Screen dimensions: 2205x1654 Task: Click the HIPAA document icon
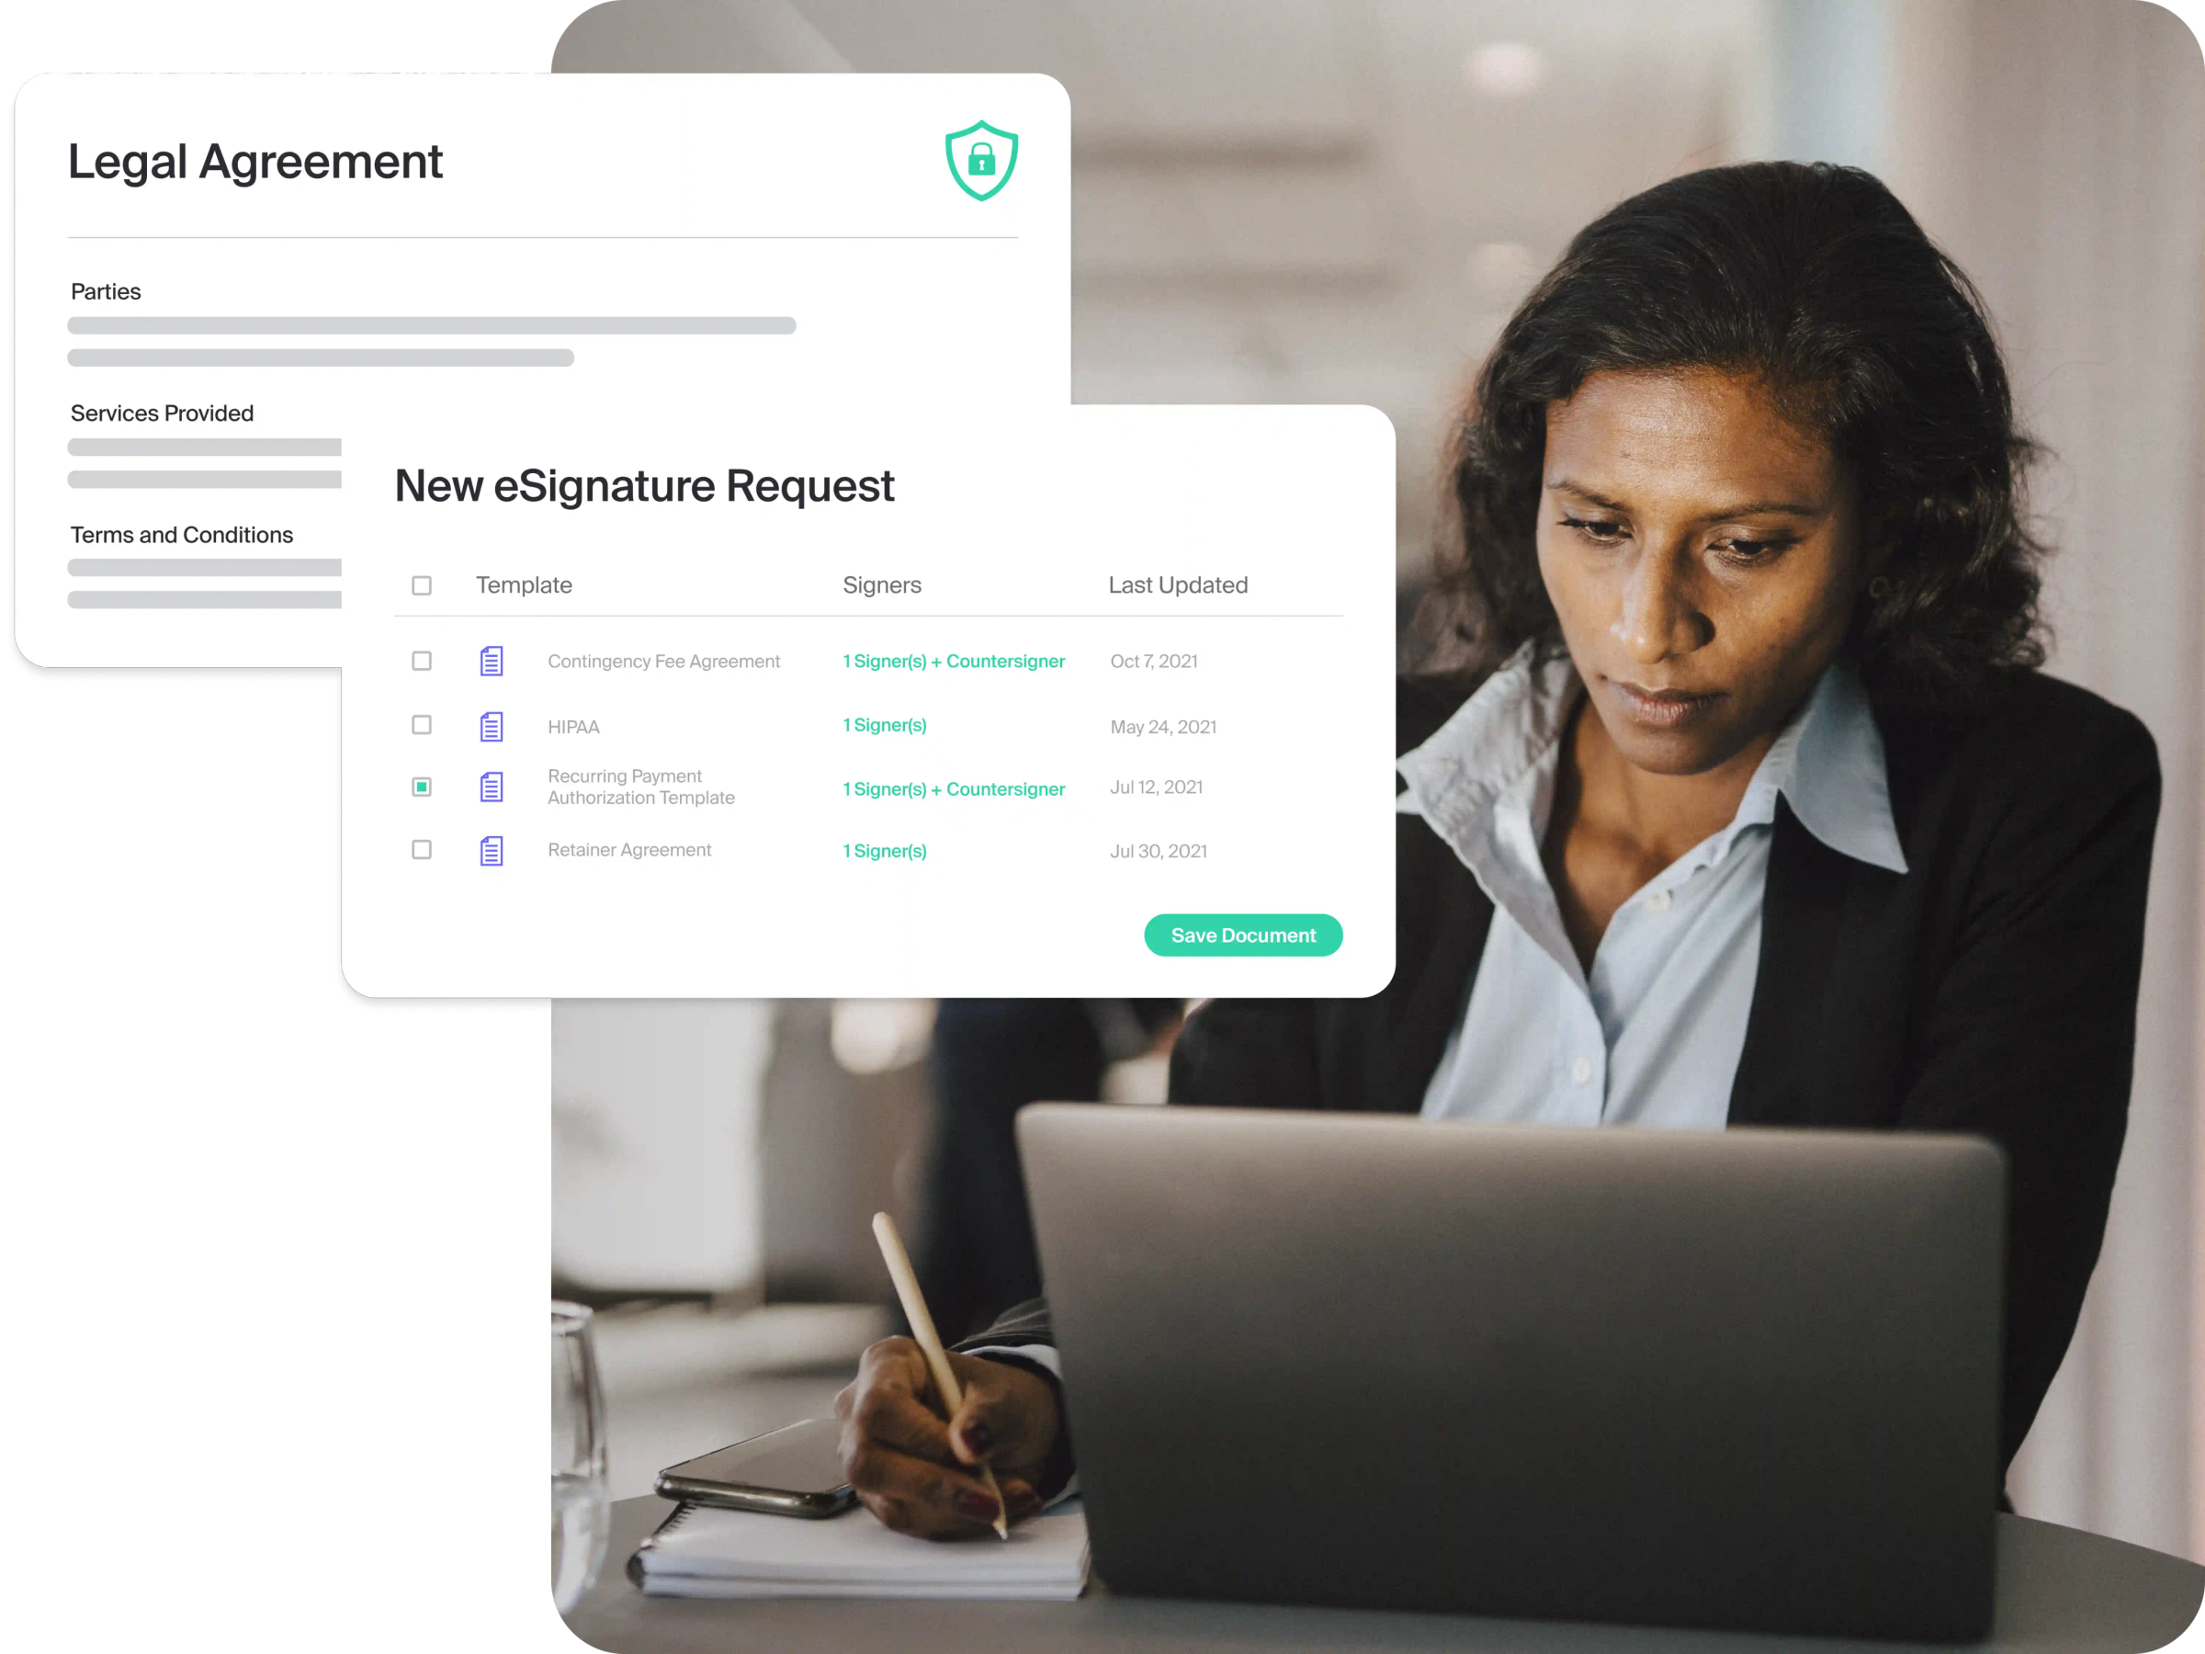492,724
